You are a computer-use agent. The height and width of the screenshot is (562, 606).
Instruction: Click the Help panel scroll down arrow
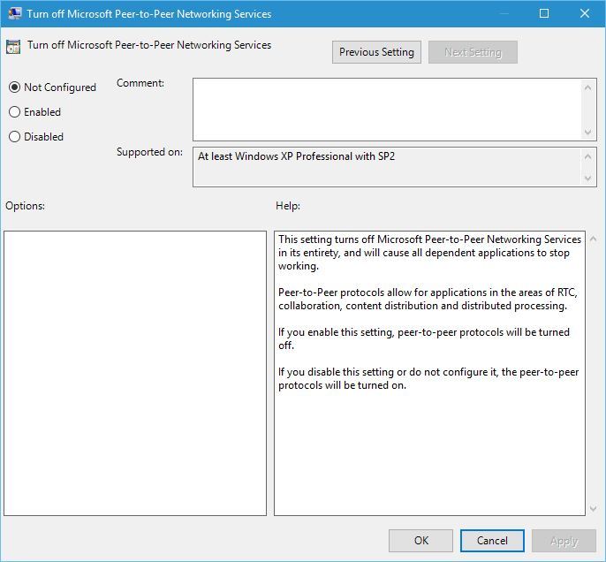coord(593,509)
